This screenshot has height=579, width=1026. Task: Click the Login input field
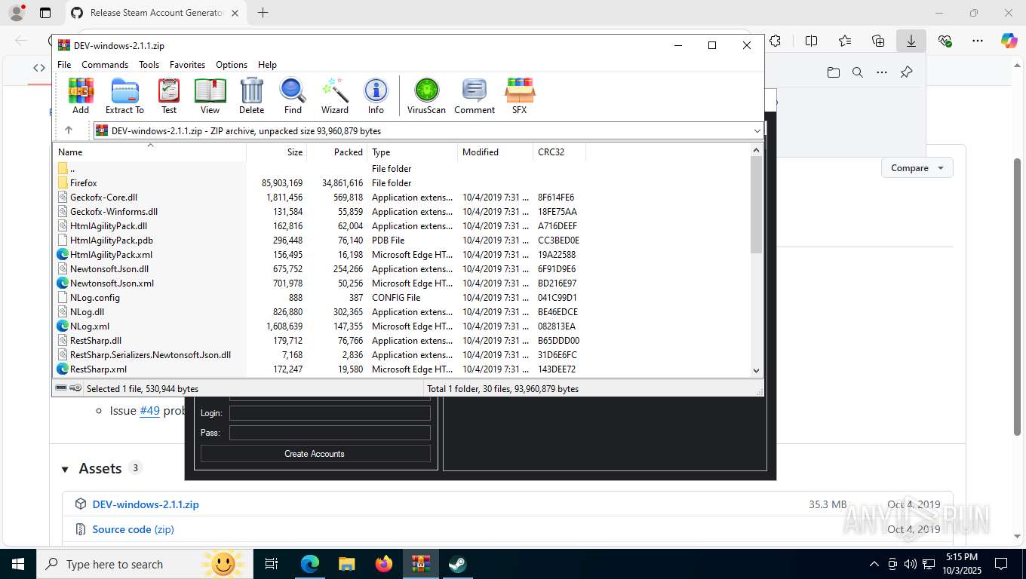tap(330, 413)
